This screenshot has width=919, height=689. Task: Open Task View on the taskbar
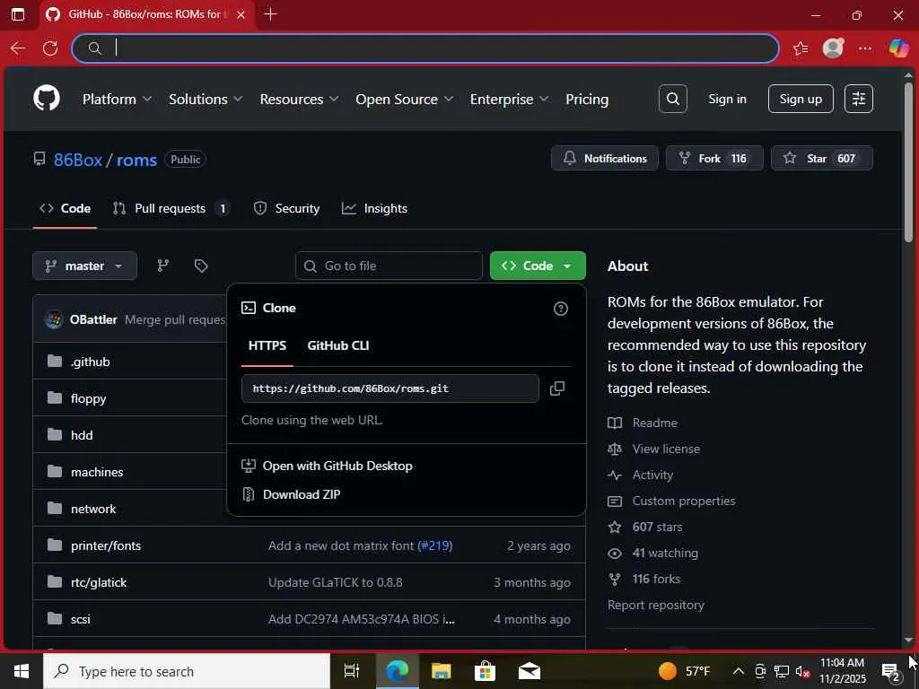[351, 671]
